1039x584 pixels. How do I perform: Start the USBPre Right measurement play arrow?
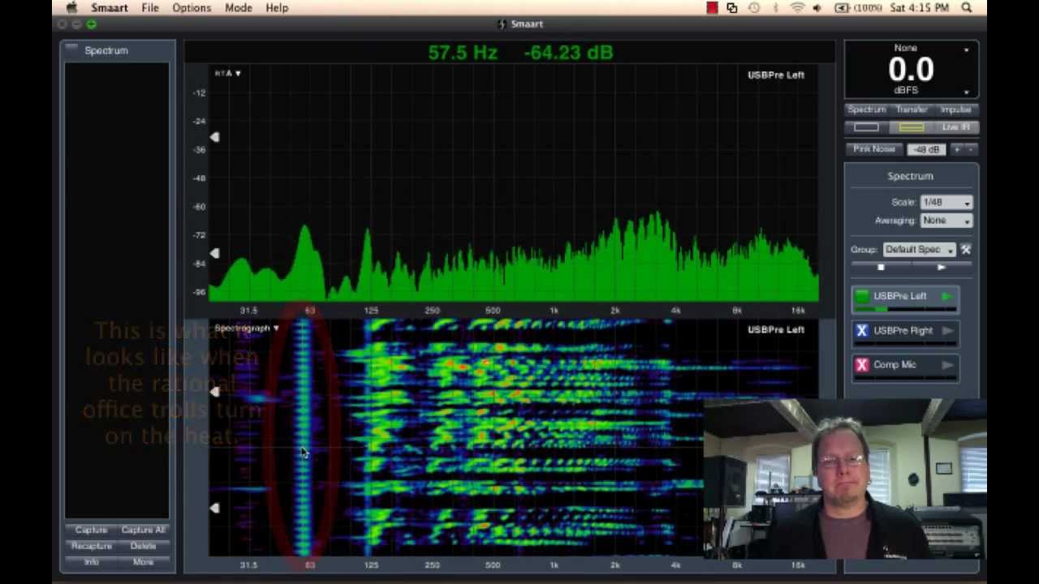[946, 331]
